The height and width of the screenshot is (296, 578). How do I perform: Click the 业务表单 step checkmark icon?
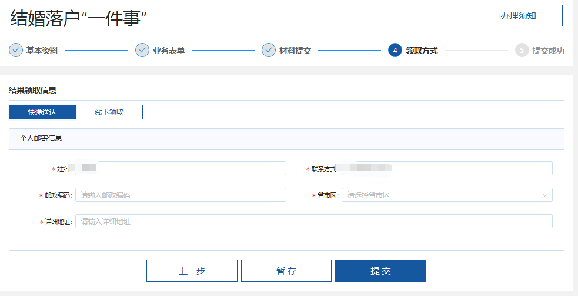[x=142, y=50]
